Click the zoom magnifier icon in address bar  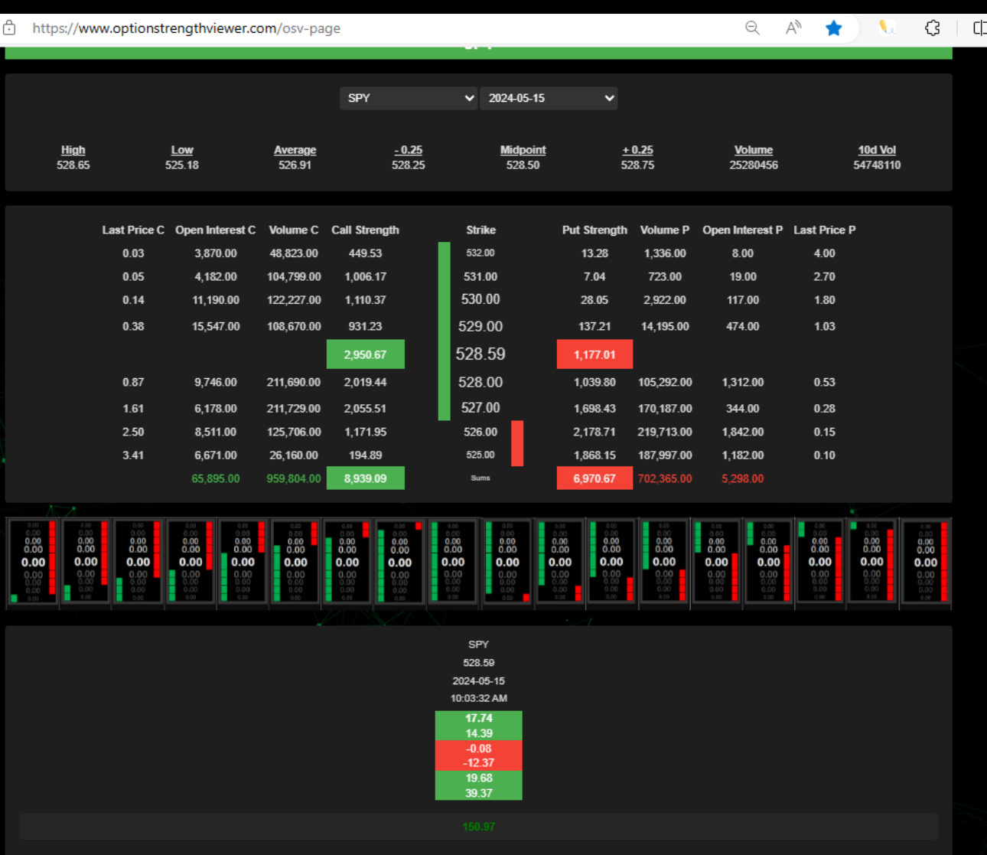point(752,28)
